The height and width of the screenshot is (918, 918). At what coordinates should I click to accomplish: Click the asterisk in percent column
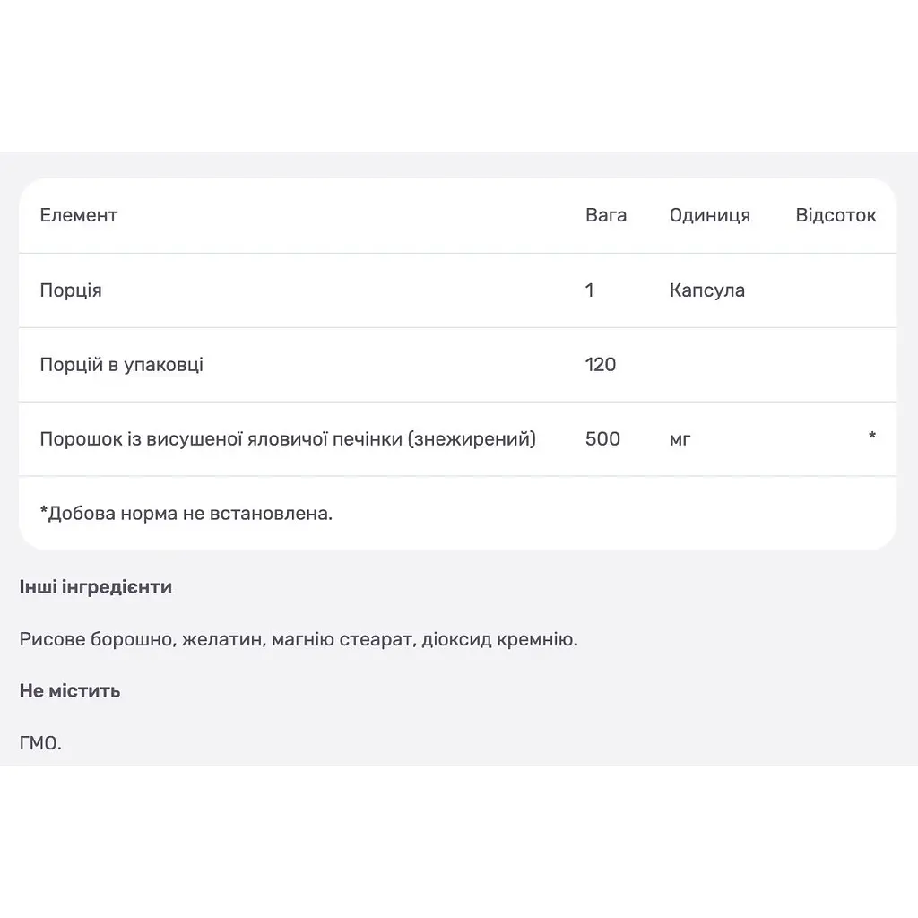871,436
